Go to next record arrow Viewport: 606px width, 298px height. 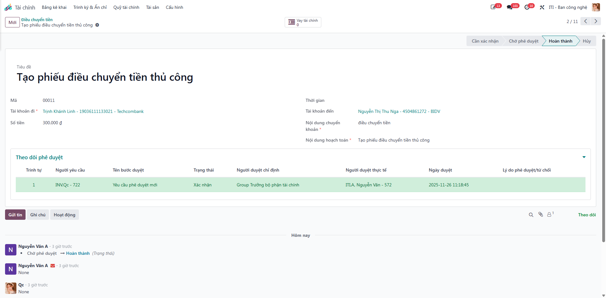596,21
